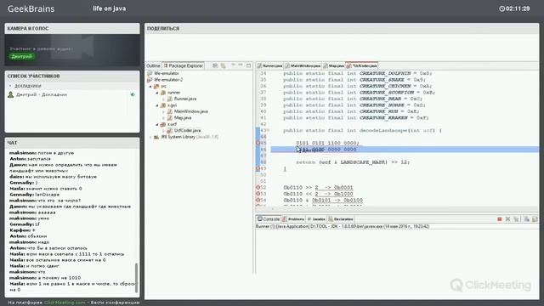Click the x.gui package icon
544x306 pixels.
(163, 105)
